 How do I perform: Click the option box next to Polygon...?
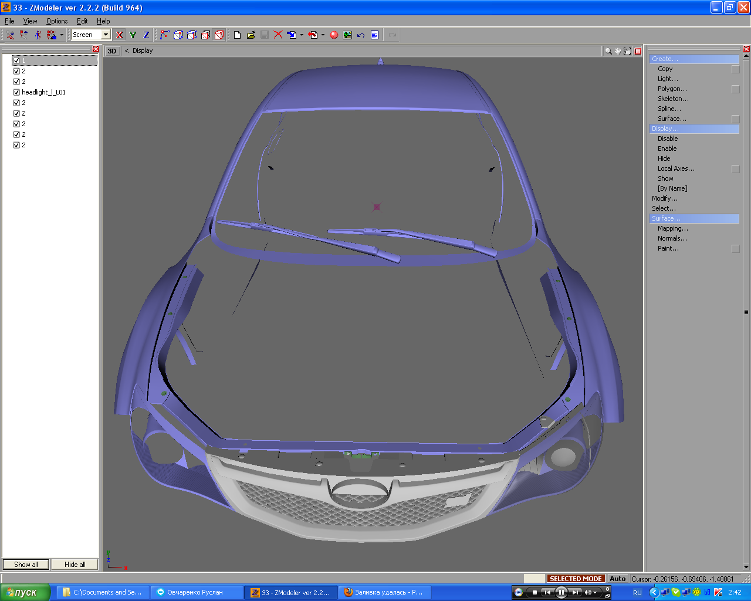[735, 89]
